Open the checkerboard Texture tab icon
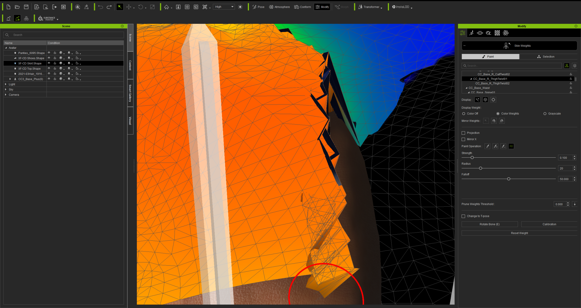Viewport: 581px width, 308px height. pyautogui.click(x=497, y=33)
